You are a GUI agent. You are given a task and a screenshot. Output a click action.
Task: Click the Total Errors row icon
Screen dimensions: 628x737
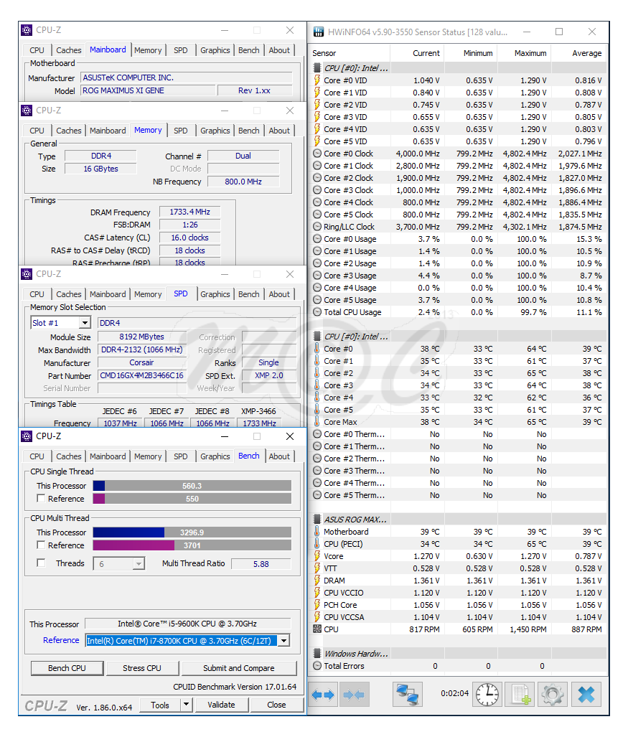coord(317,665)
